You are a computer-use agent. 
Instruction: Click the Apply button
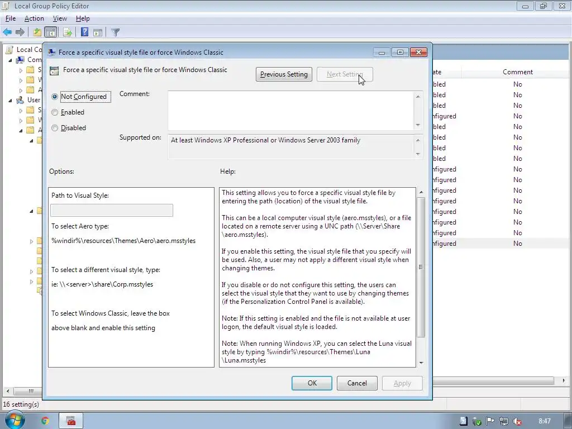click(402, 383)
